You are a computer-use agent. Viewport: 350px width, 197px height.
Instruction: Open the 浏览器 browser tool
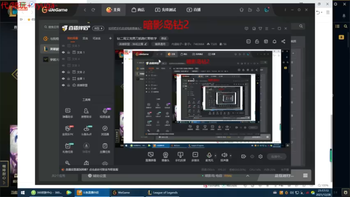[x=105, y=130]
